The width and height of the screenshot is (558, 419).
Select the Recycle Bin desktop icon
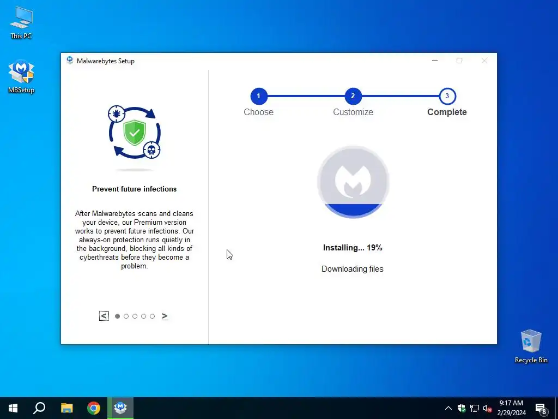click(x=531, y=346)
